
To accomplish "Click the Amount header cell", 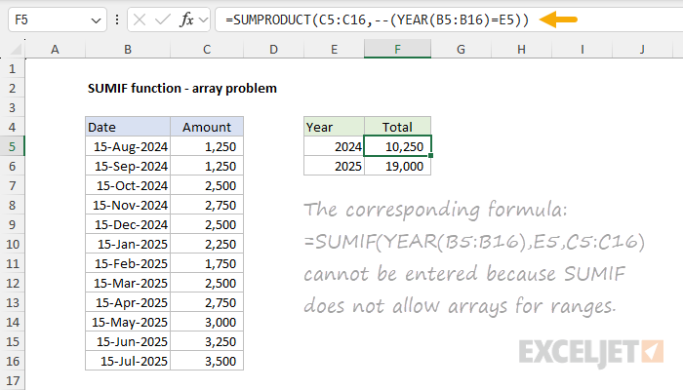I will coord(207,127).
